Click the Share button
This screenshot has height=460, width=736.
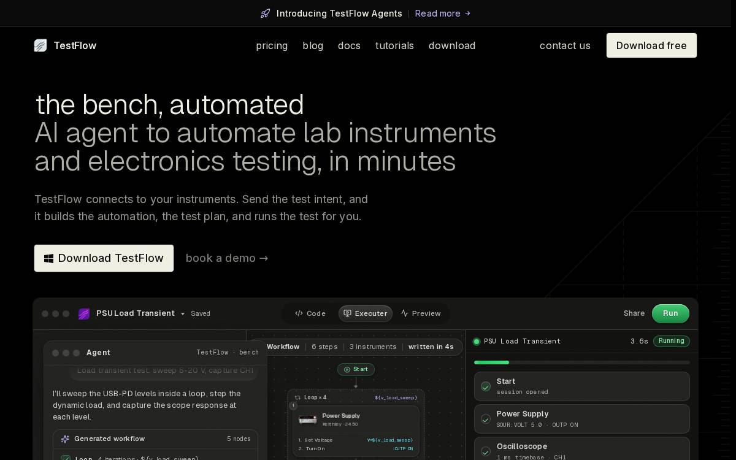(x=634, y=313)
